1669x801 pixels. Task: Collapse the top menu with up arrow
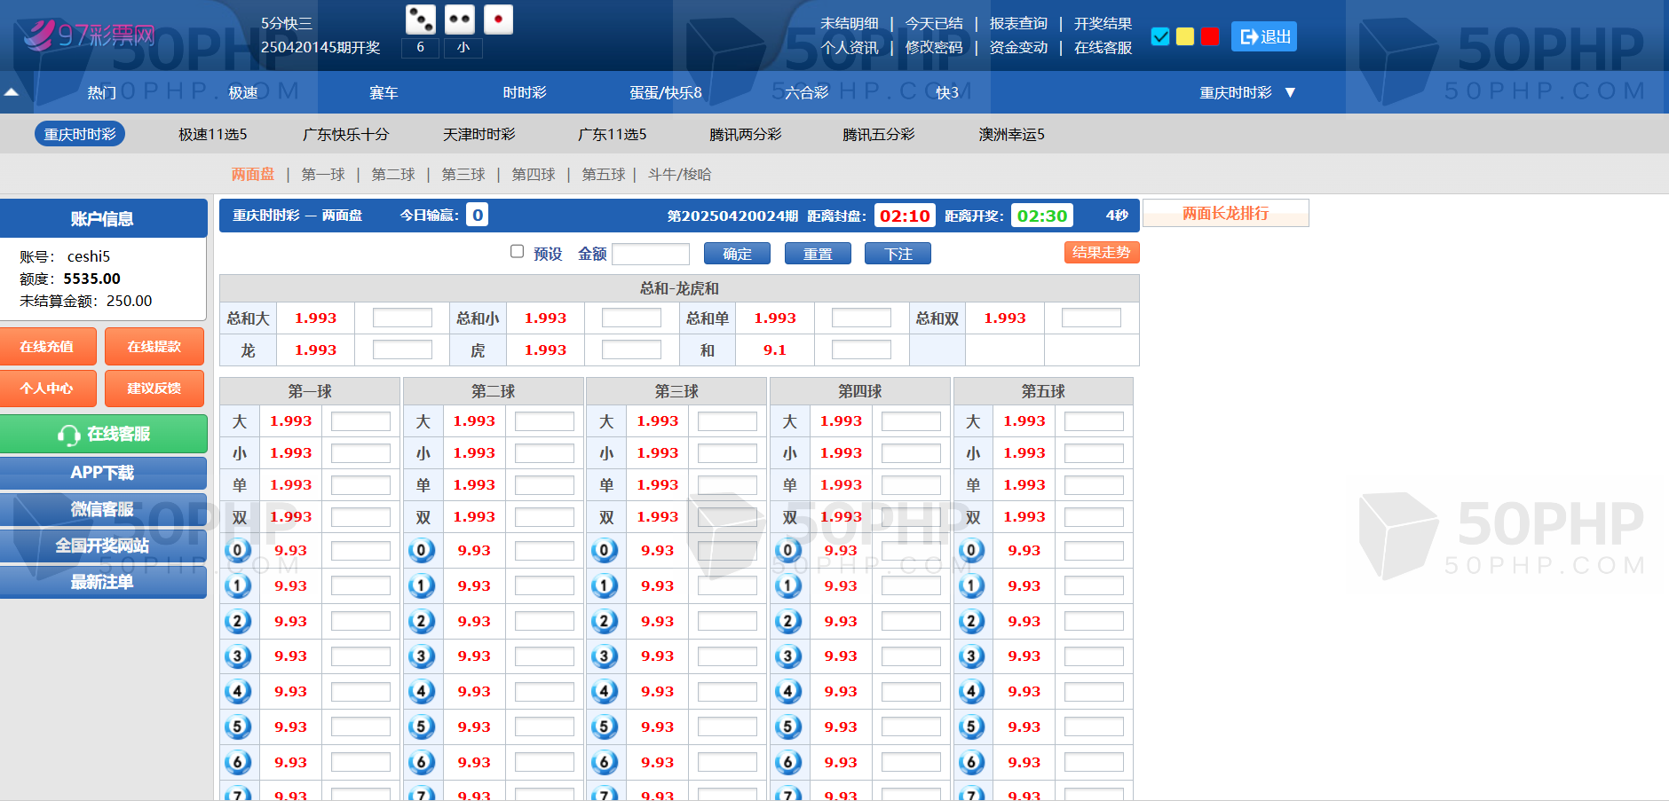(12, 92)
